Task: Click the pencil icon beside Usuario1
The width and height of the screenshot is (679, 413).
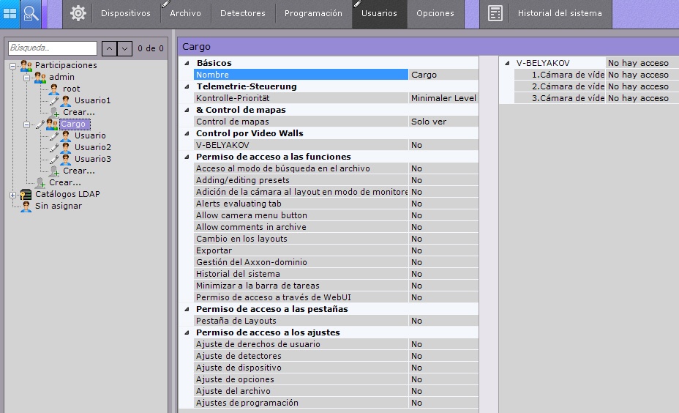Action: [x=54, y=100]
